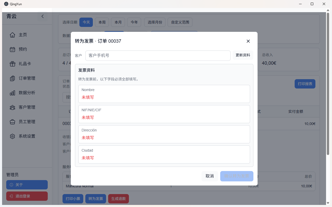Image resolution: width=332 pixels, height=207 pixels.
Task: Click the 转为发票 button behind the dialog
Action: point(96,199)
